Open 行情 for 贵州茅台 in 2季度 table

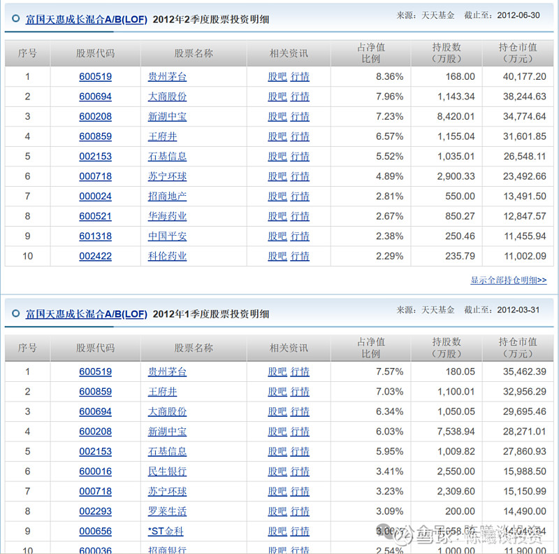300,77
